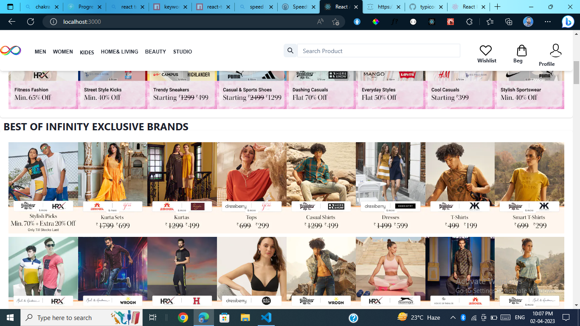Open the Dashing Casuals Flat 70% Off card
Screen dimensions: 580x326
tap(321, 90)
